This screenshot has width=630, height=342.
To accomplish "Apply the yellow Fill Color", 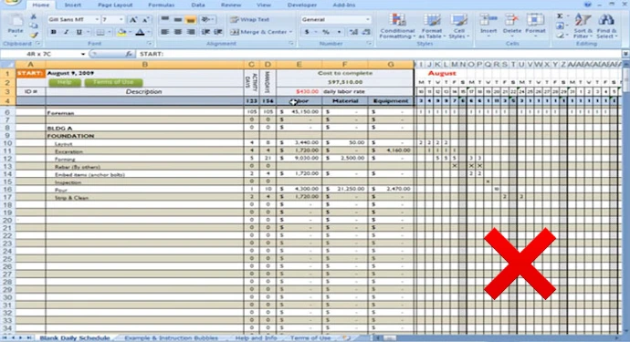I will coord(121,32).
